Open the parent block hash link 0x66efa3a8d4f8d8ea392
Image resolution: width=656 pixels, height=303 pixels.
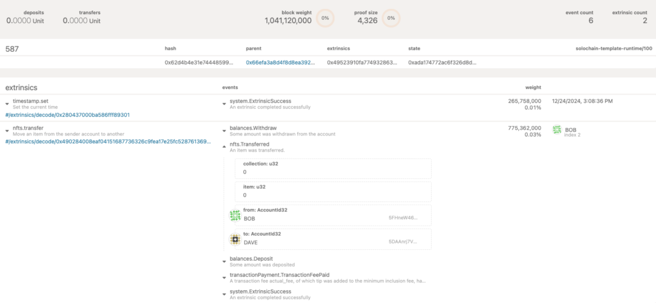coord(281,62)
